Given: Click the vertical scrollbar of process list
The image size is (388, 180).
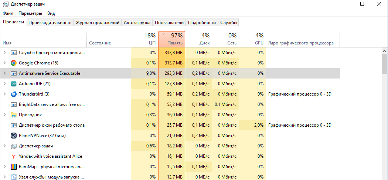Looking at the screenshot, I should (x=385, y=64).
